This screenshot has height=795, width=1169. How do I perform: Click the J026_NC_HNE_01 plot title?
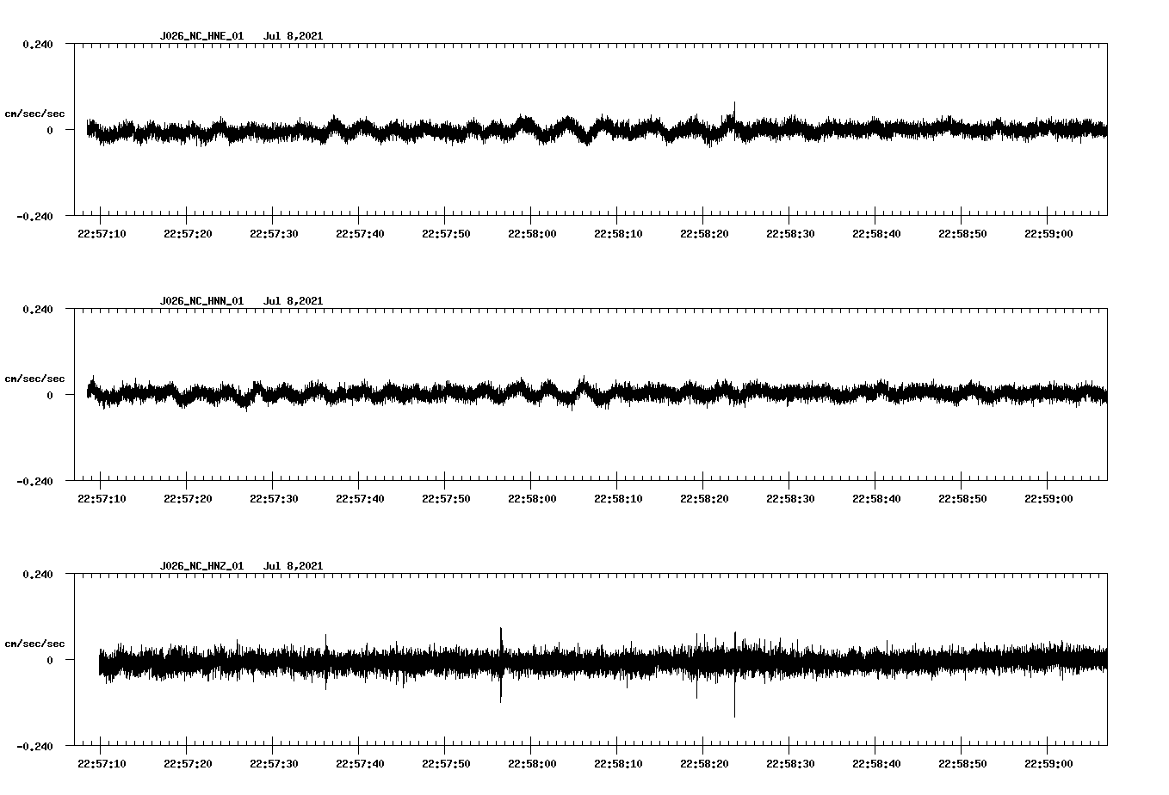click(x=201, y=36)
